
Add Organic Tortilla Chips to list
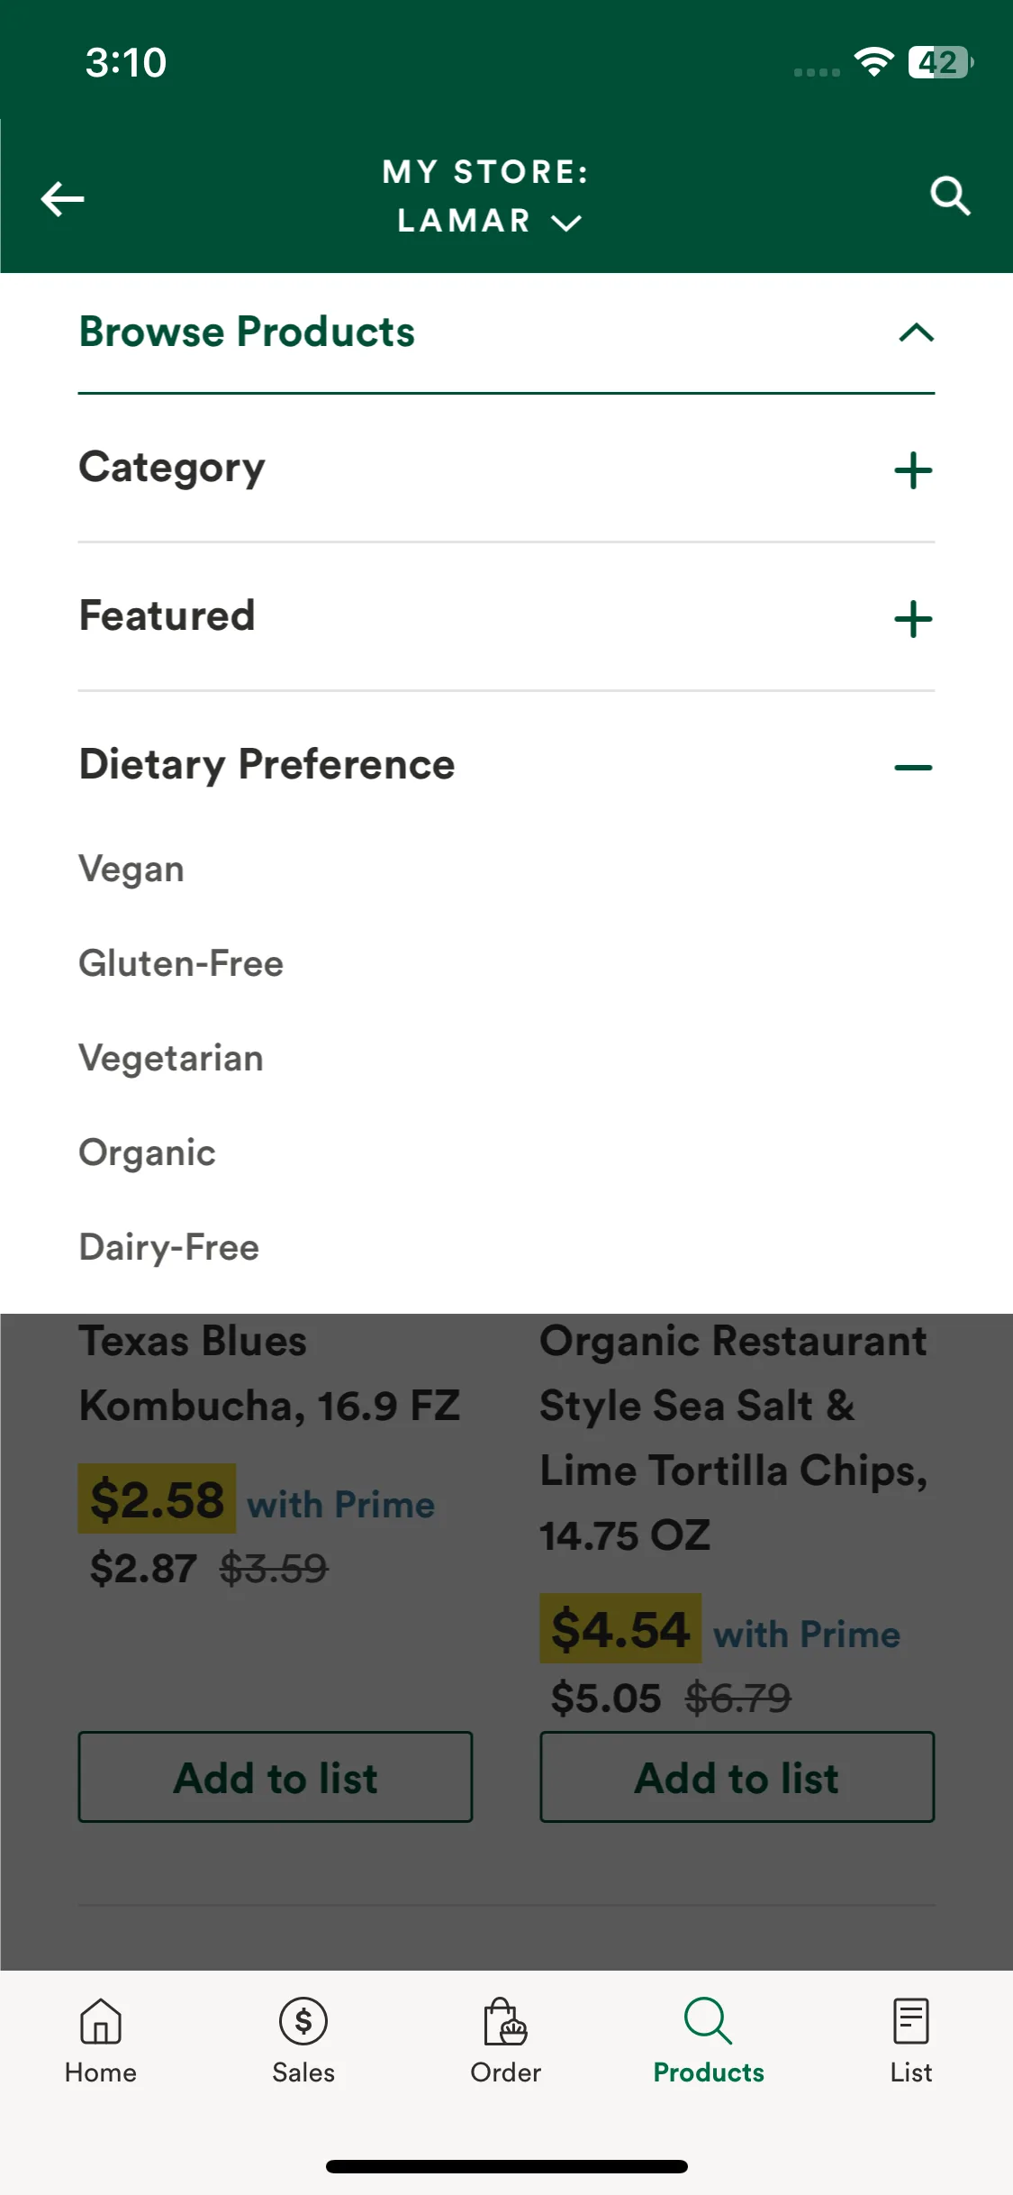(x=737, y=1777)
